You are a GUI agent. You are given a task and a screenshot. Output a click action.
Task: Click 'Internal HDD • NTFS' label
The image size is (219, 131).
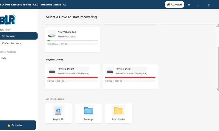point(67,37)
